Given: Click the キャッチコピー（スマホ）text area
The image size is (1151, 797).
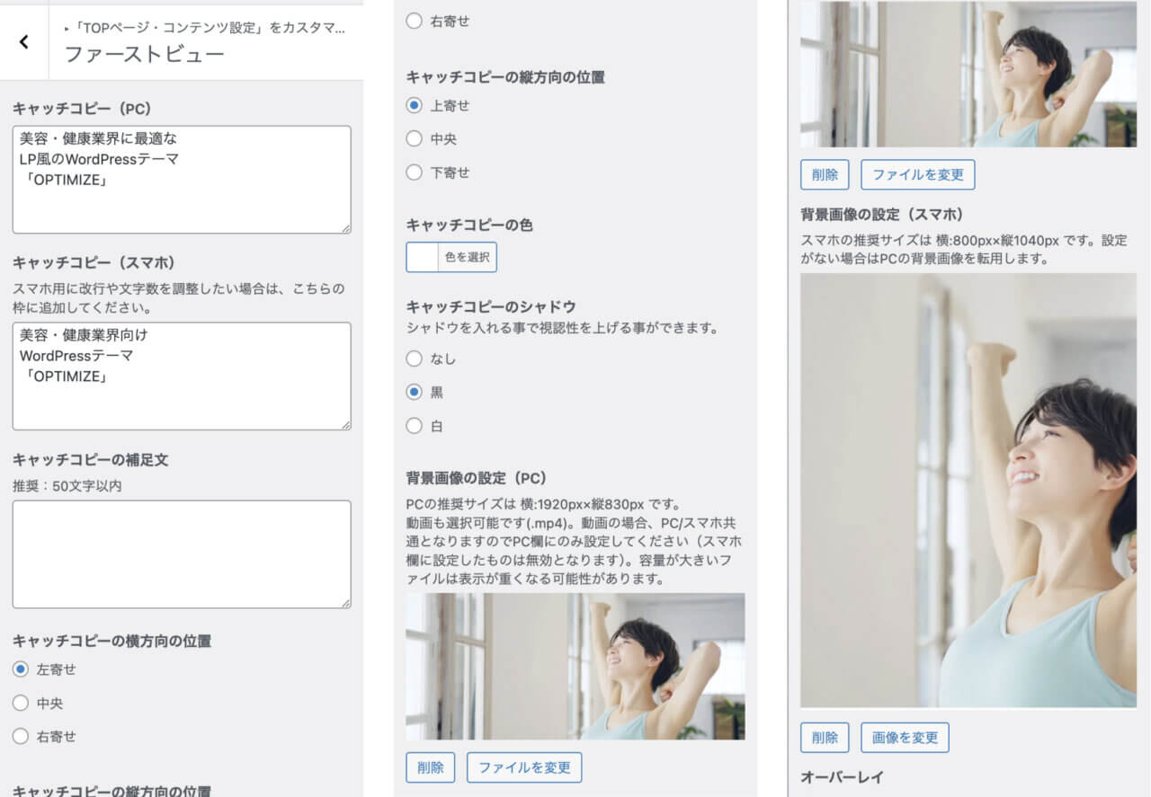Looking at the screenshot, I should click(182, 376).
